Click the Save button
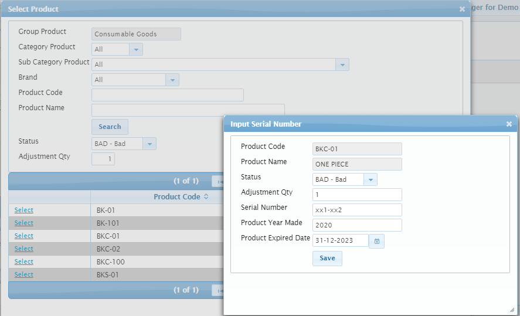This screenshot has width=520, height=316. click(x=327, y=259)
